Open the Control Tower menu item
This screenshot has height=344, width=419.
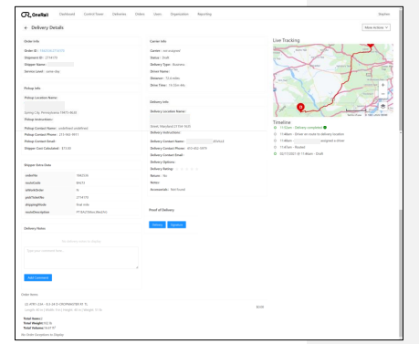[x=94, y=15]
